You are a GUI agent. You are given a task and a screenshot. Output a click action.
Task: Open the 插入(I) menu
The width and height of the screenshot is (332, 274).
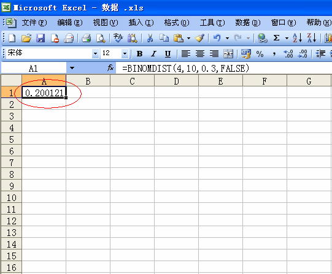141,23
